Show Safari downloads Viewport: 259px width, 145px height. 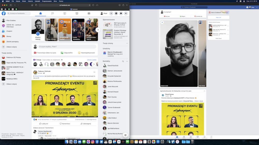coord(120,5)
